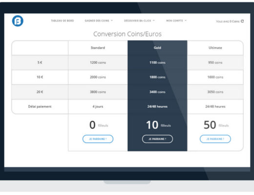
Task: Click the Conversion Coins/Euros heading
Action: pos(127,34)
